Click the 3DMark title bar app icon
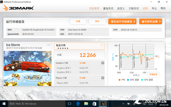This screenshot has height=107, width=171. (2, 2)
